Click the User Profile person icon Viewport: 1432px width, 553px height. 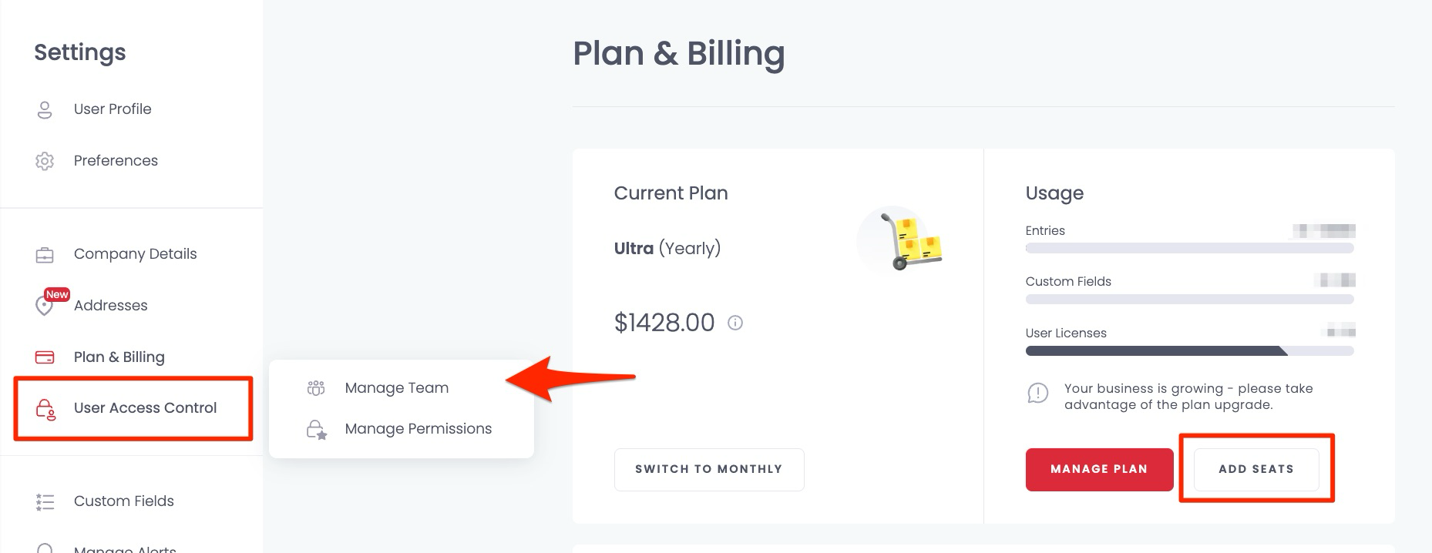coord(45,109)
